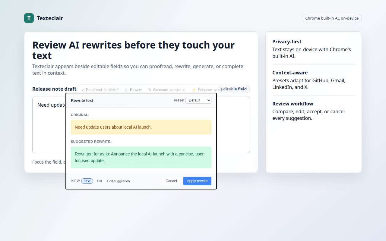The width and height of the screenshot is (386, 241).
Task: Click the Texteclair T logo icon
Action: tap(29, 18)
